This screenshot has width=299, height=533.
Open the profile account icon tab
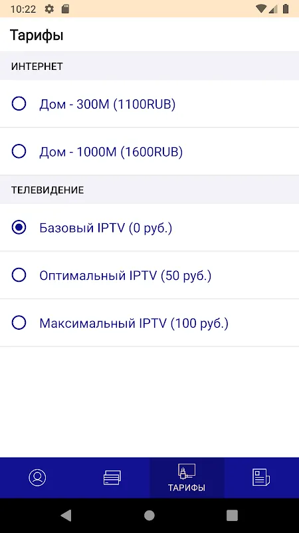click(37, 477)
